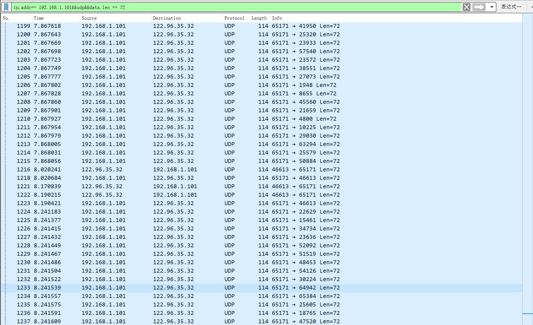Image resolution: width=533 pixels, height=325 pixels.
Task: Clear the display filter with the X icon
Action: click(x=466, y=7)
